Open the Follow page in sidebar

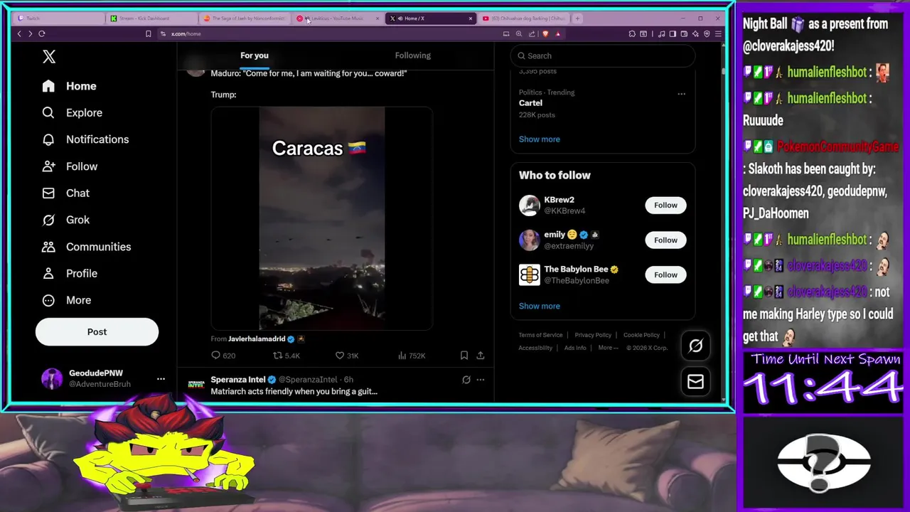coord(70,166)
